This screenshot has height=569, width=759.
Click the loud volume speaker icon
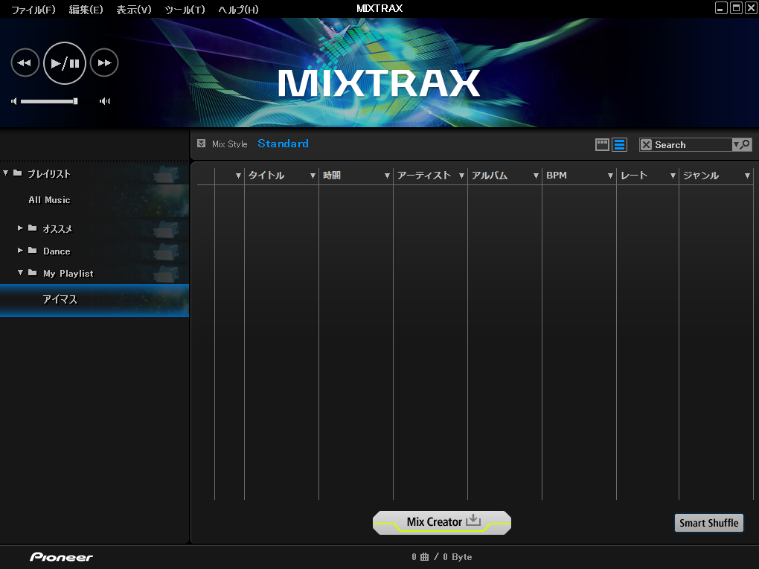[105, 101]
